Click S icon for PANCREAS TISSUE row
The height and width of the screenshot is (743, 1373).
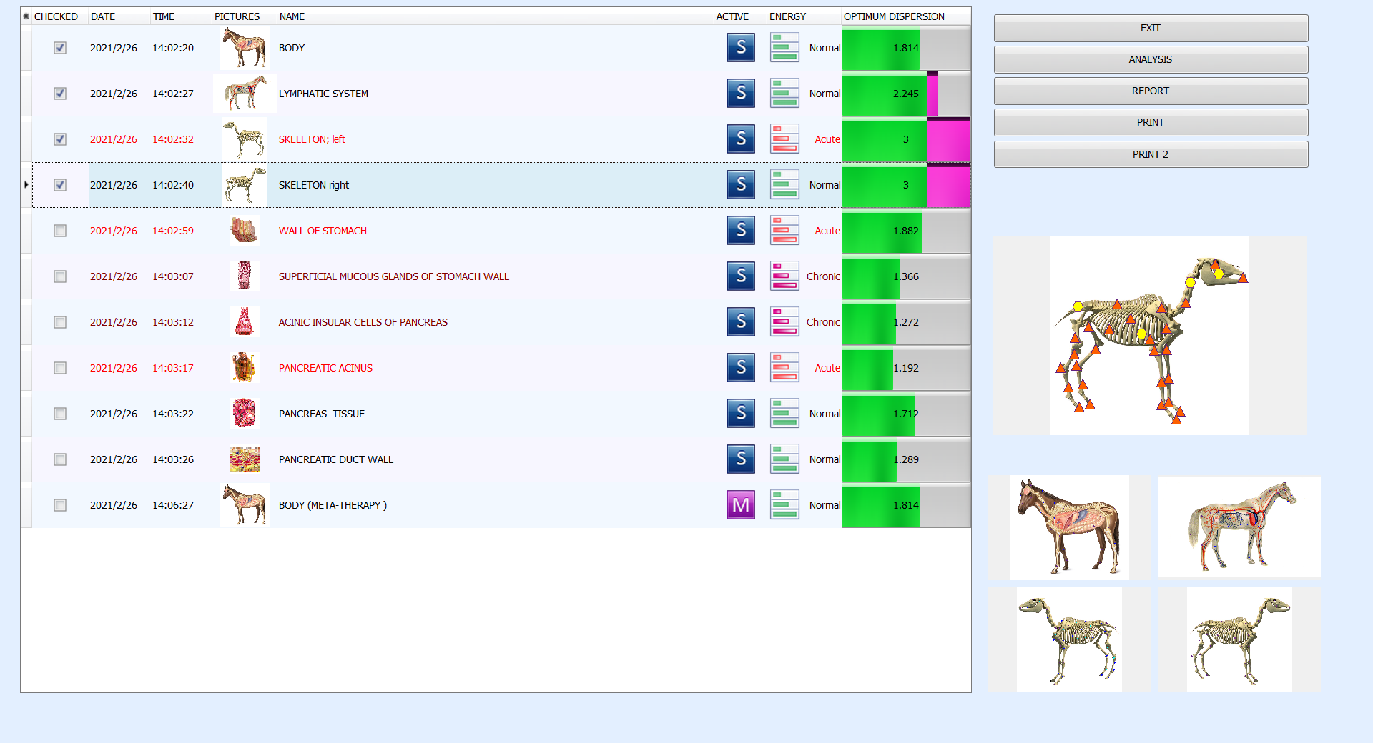pos(741,414)
